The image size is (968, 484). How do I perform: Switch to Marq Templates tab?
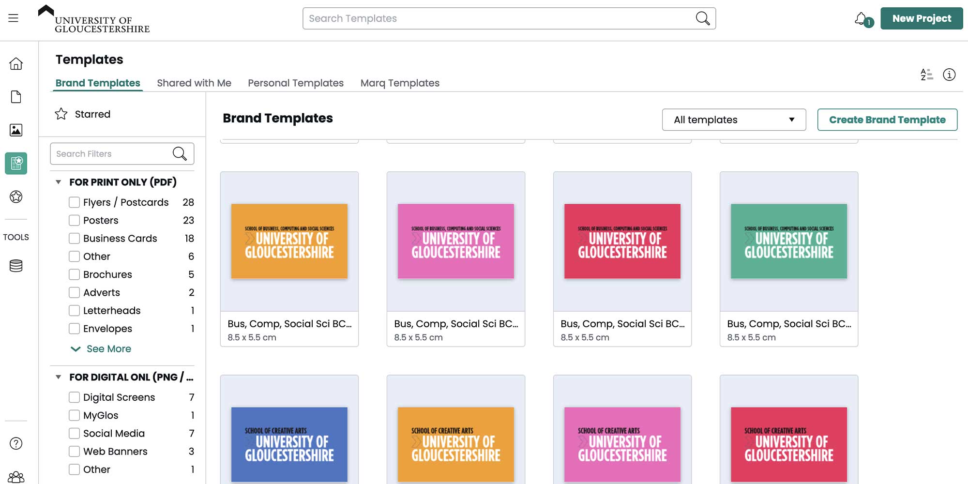click(x=400, y=83)
